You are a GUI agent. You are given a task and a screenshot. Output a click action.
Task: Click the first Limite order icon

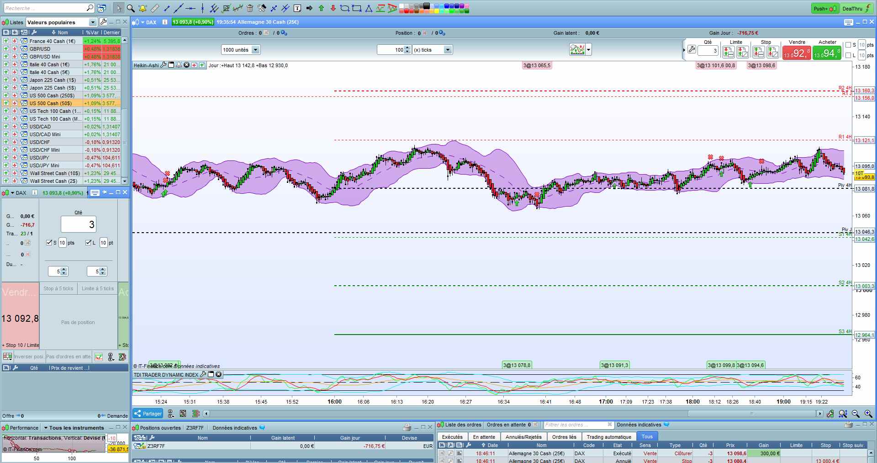729,52
